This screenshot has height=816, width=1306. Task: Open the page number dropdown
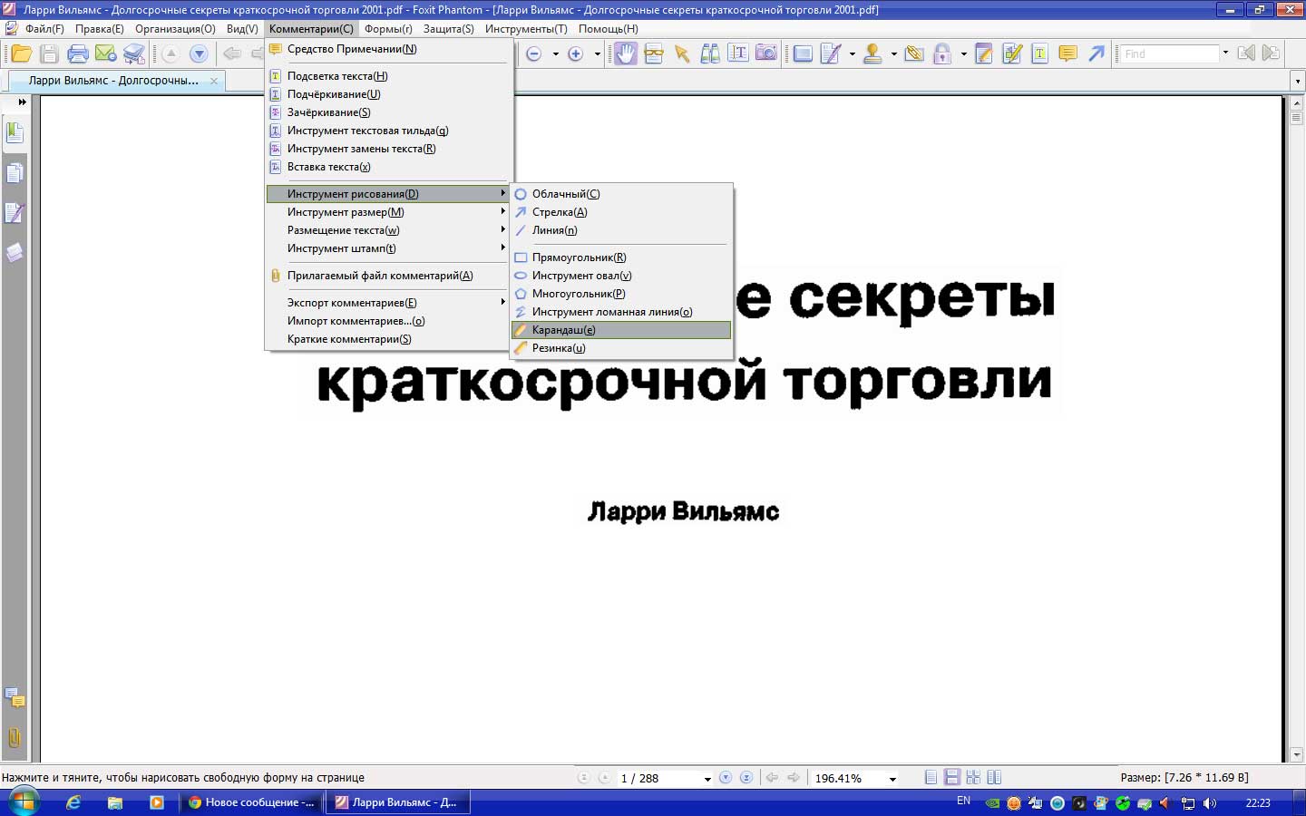coord(707,779)
